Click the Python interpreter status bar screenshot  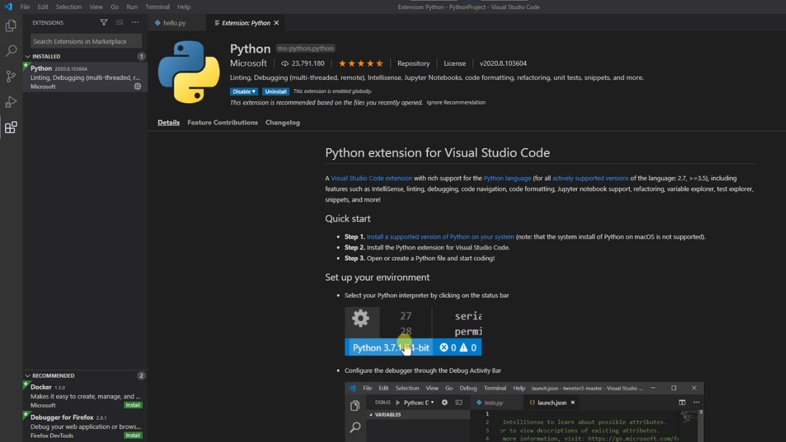click(x=413, y=331)
